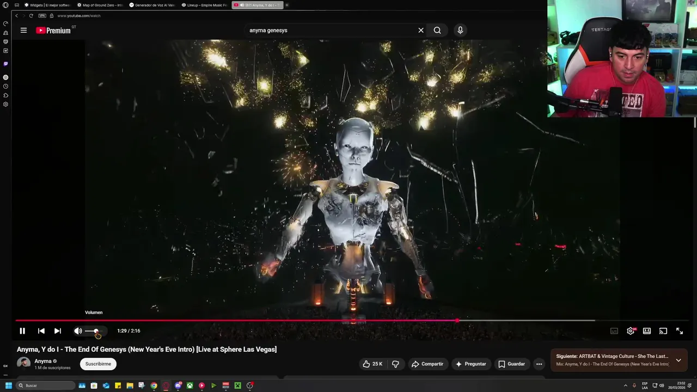Open Twitch panel in sidebar

pos(5,64)
